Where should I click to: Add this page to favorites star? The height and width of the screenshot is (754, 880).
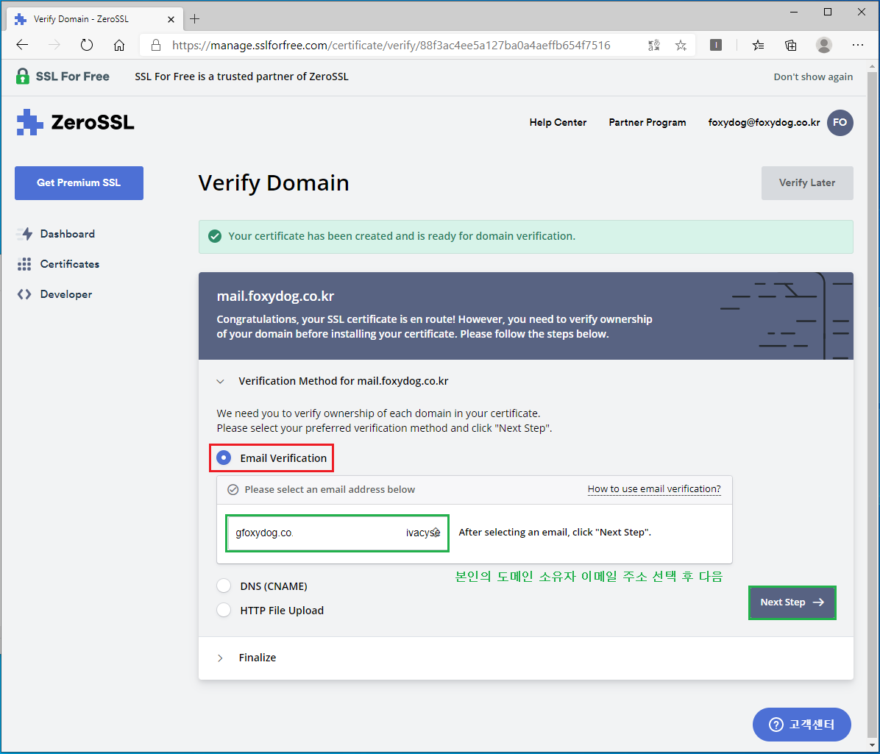click(x=681, y=46)
